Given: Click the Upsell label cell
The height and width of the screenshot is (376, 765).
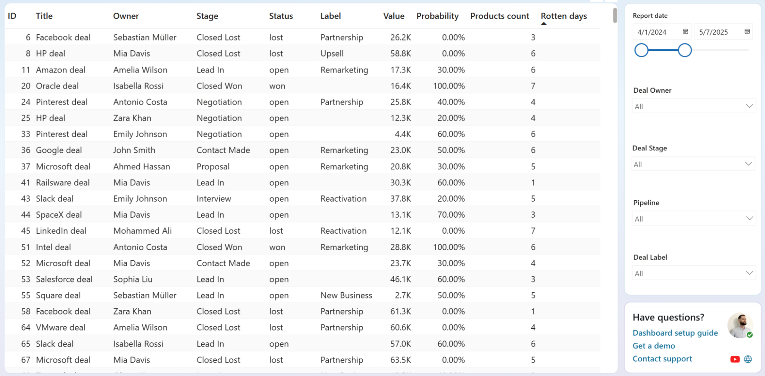Looking at the screenshot, I should click(x=332, y=54).
